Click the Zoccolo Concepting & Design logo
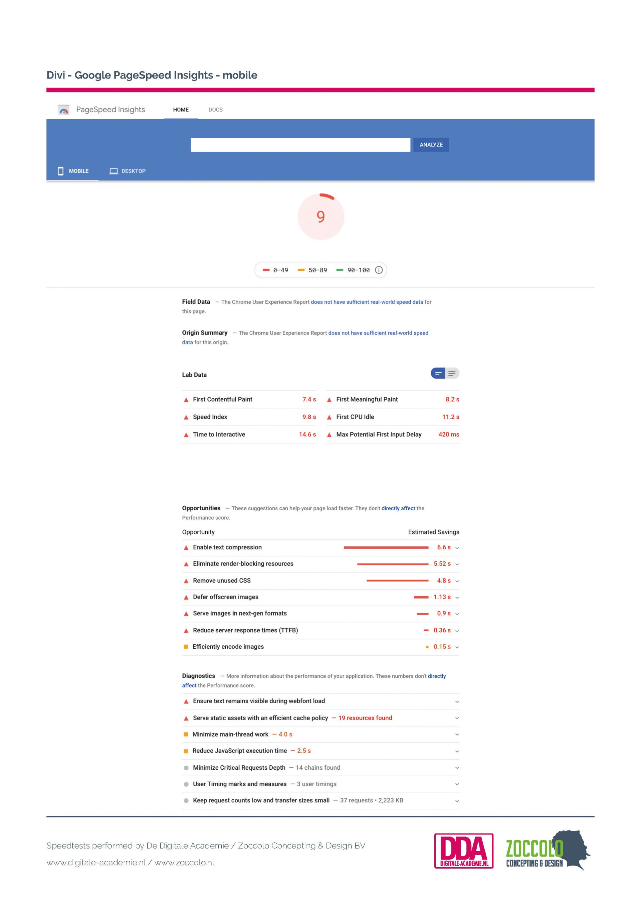 tap(548, 850)
